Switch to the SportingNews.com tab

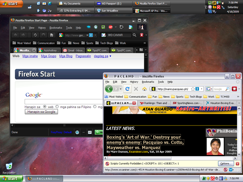point(188,103)
